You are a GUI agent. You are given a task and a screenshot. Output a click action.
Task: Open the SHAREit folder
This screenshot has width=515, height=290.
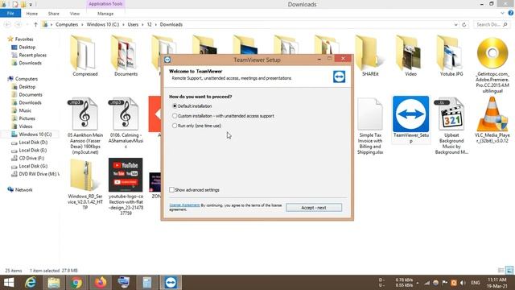[370, 53]
